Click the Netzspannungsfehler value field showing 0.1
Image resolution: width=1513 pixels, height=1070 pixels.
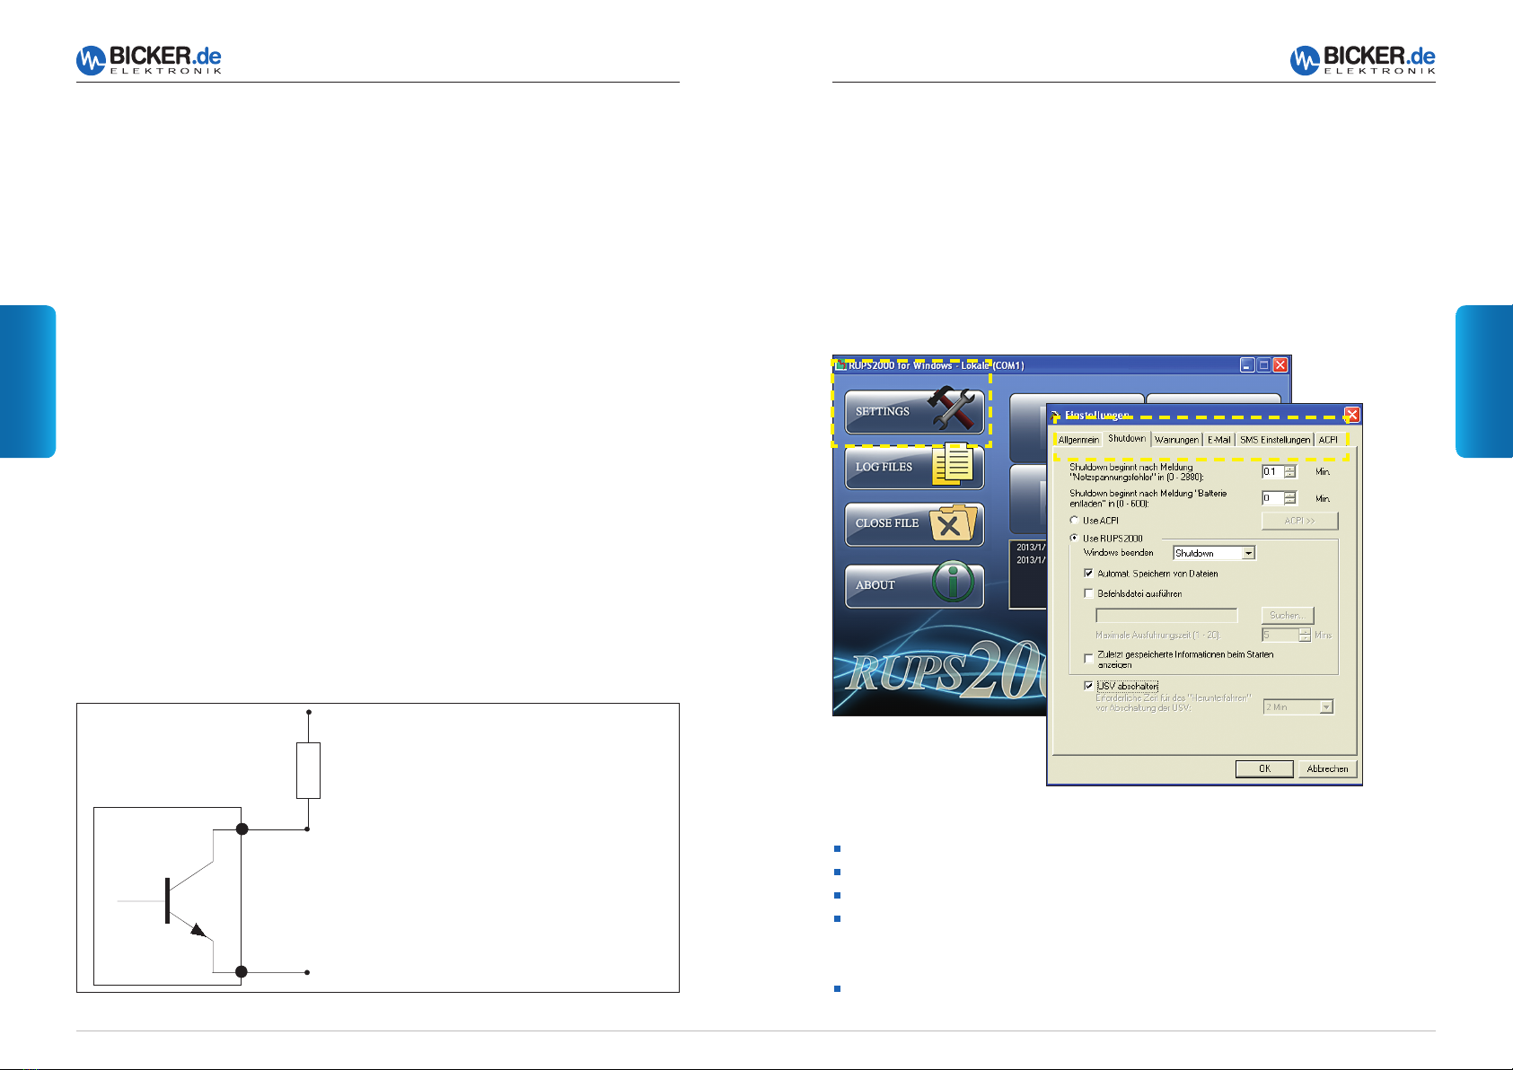1273,471
